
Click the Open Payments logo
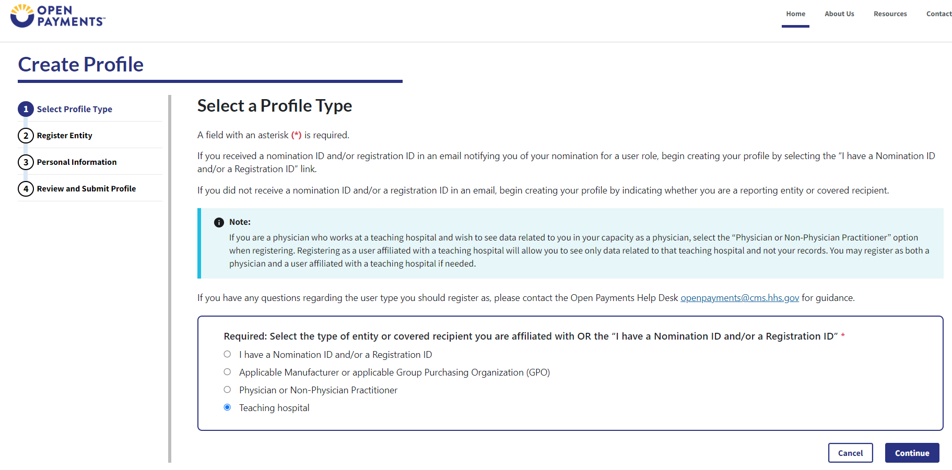57,16
